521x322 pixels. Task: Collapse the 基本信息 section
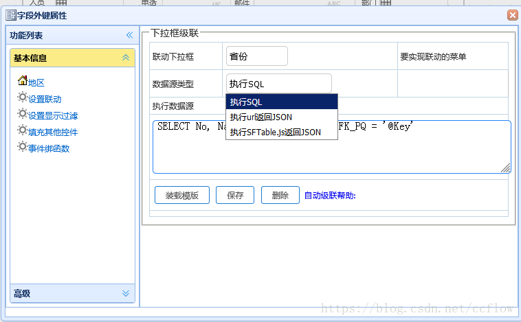(126, 58)
